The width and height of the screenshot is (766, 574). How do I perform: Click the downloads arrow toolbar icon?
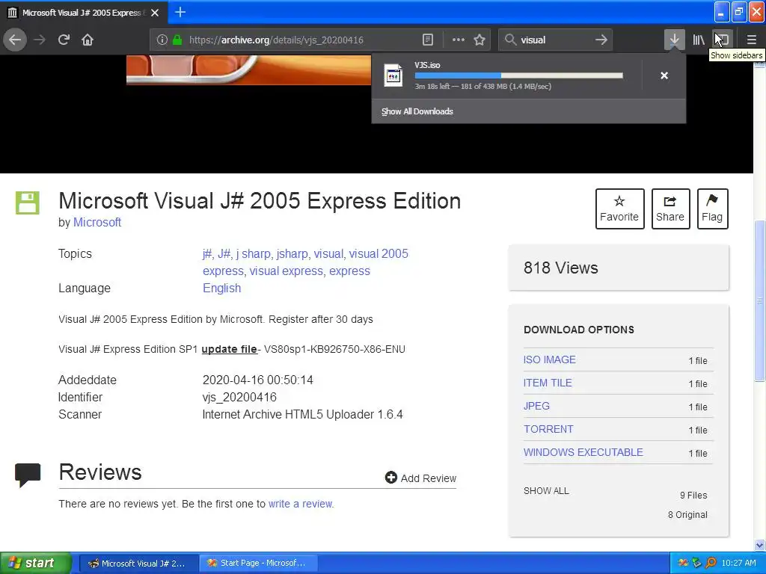[x=674, y=40]
